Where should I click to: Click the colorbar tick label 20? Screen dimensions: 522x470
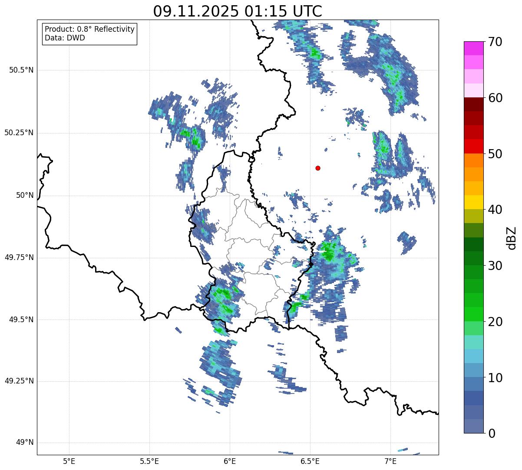(x=495, y=322)
